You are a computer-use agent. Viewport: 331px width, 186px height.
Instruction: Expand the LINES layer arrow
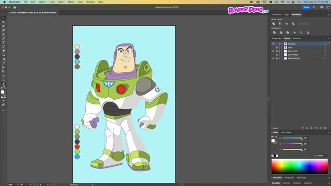[281, 48]
